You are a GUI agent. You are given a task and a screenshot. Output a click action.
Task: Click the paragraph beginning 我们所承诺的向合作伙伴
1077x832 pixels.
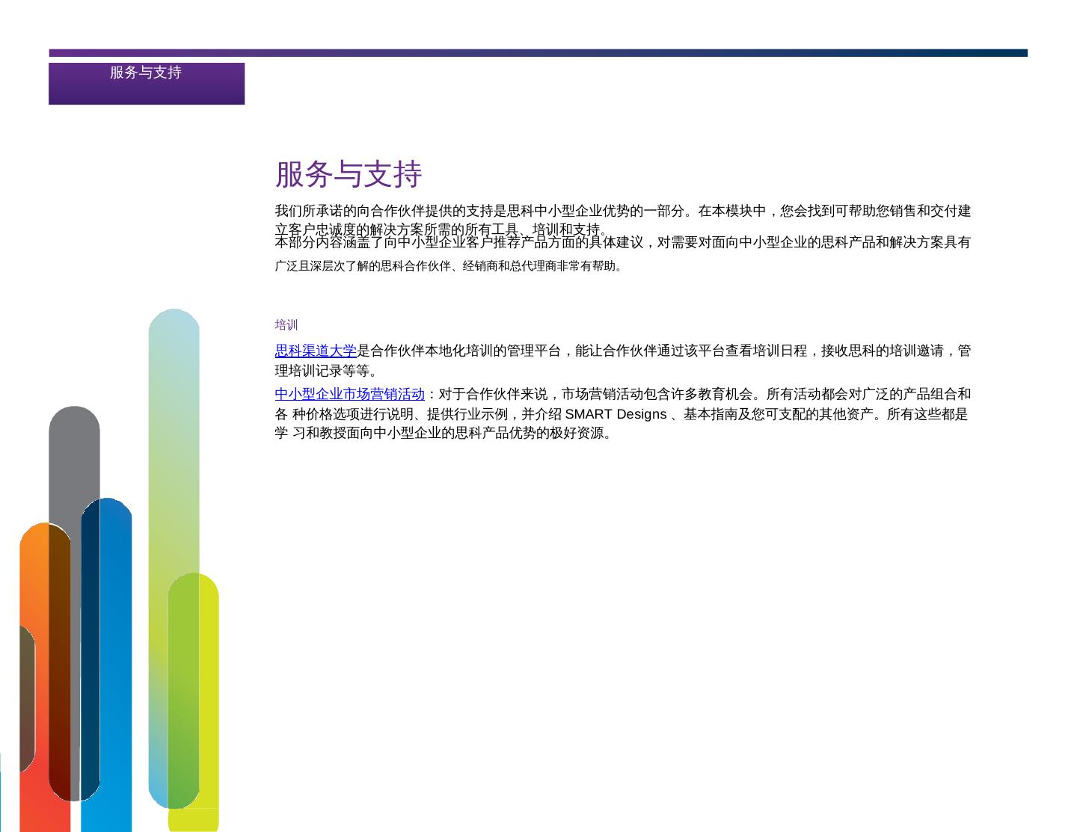622,220
